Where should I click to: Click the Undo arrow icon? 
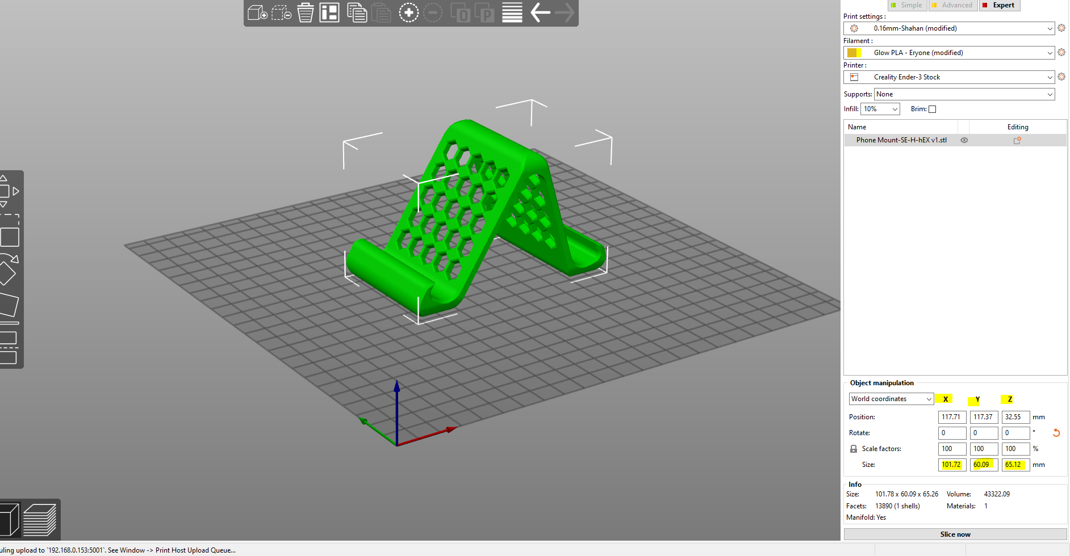(x=539, y=12)
